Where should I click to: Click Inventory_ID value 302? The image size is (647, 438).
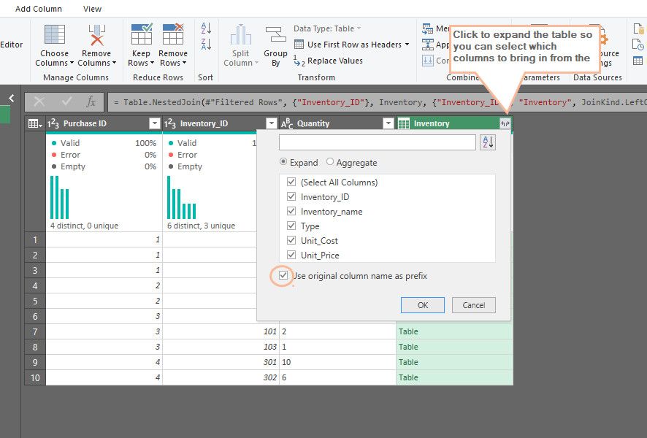[270, 377]
